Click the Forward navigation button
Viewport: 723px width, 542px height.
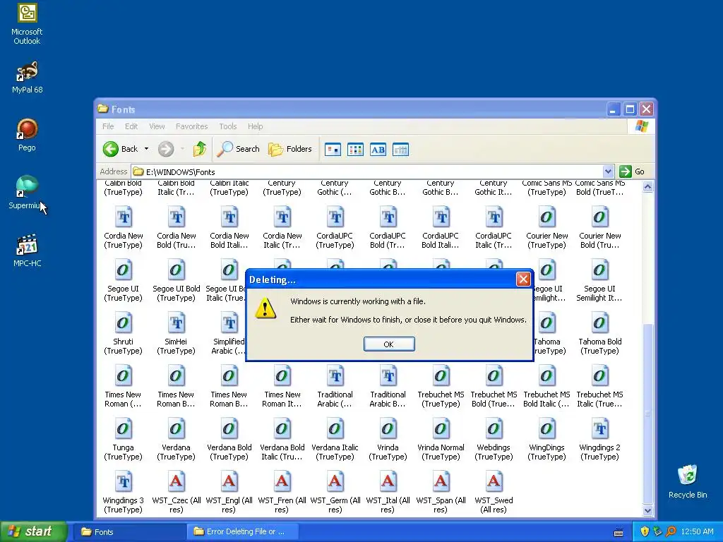coord(166,149)
